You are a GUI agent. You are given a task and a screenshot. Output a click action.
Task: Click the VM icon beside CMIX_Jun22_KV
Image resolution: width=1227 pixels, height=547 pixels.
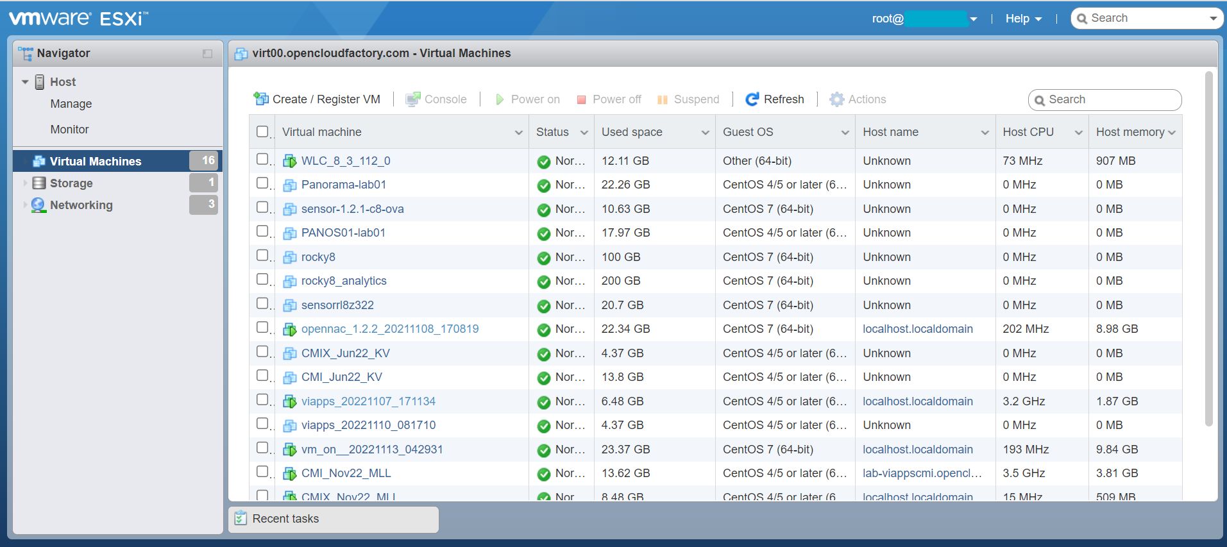pyautogui.click(x=290, y=354)
